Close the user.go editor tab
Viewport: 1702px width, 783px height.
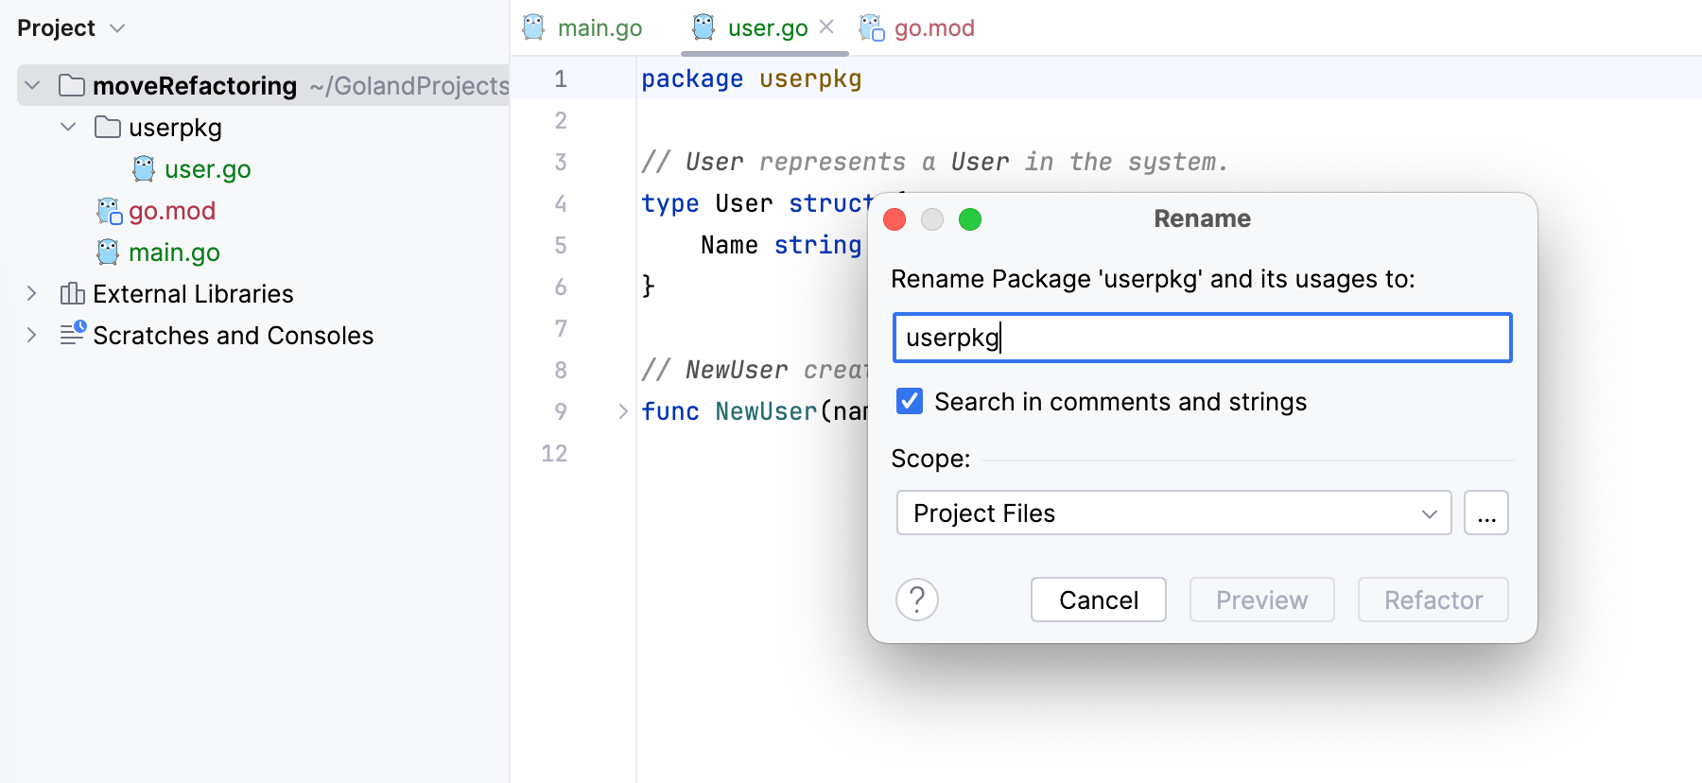point(826,27)
